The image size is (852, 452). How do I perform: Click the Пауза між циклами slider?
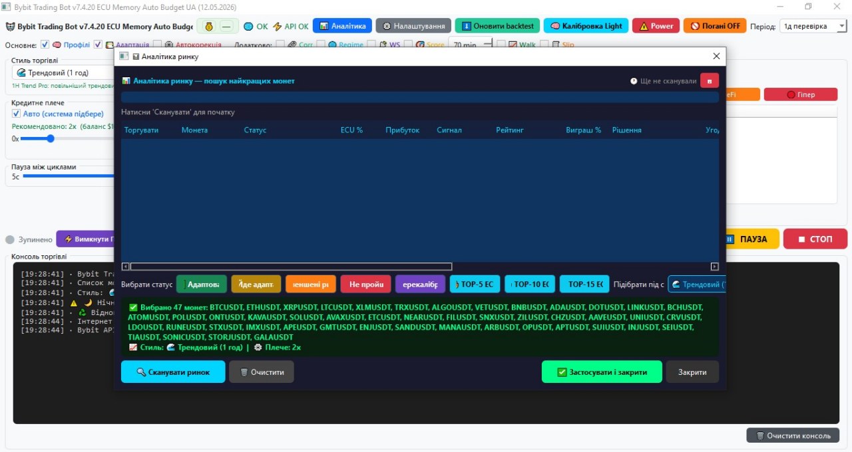pos(69,176)
